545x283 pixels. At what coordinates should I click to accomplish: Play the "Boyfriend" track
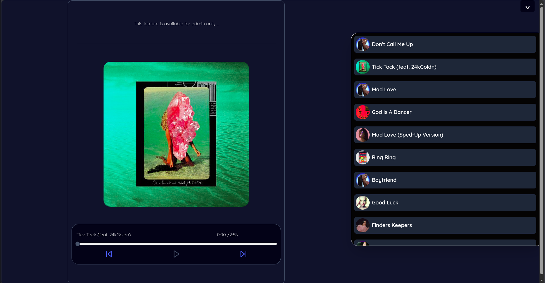(445, 180)
